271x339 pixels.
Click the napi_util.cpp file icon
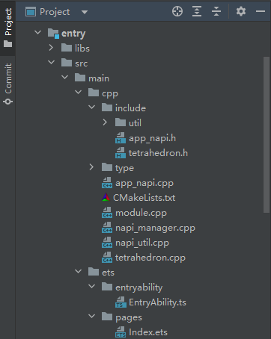pos(107,242)
